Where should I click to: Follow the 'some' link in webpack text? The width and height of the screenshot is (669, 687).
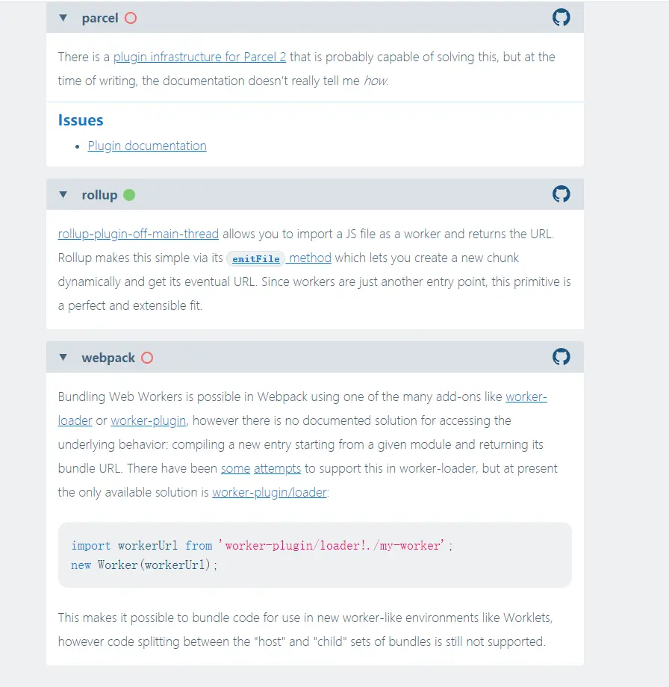[235, 468]
